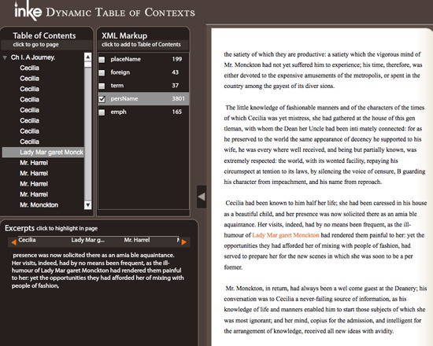Select the first Cecilia entry under Ch I.
Viewport: 433px width, 346px height.
point(30,68)
